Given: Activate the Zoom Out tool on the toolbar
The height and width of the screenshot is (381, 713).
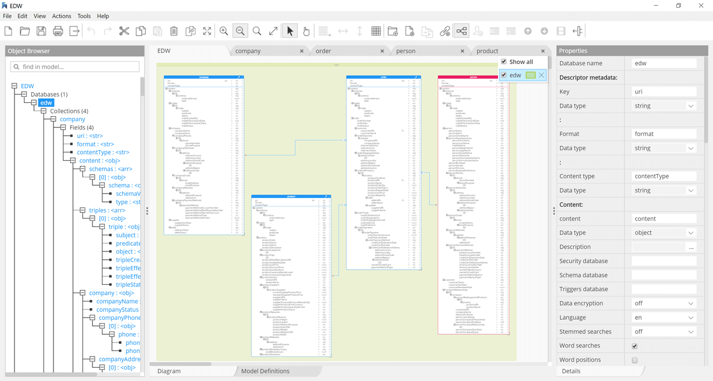Looking at the screenshot, I should click(240, 31).
